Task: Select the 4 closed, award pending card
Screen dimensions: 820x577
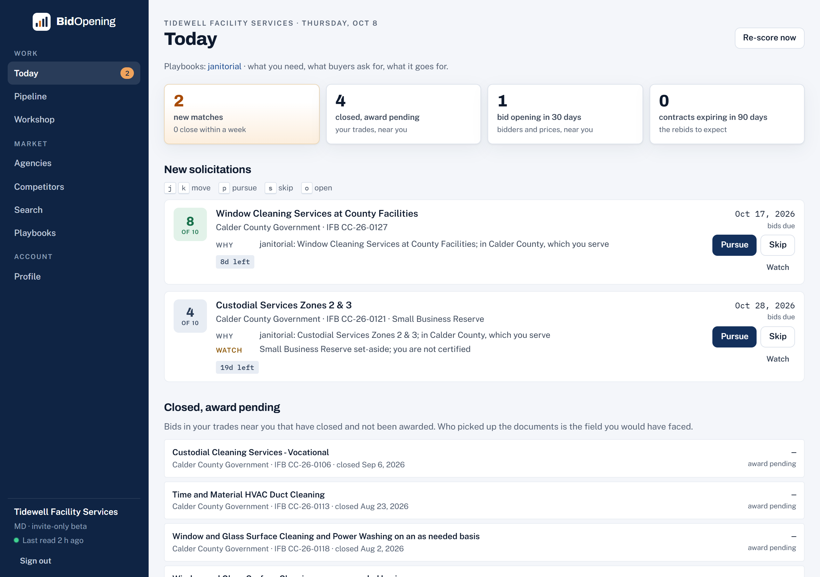Action: pyautogui.click(x=403, y=114)
